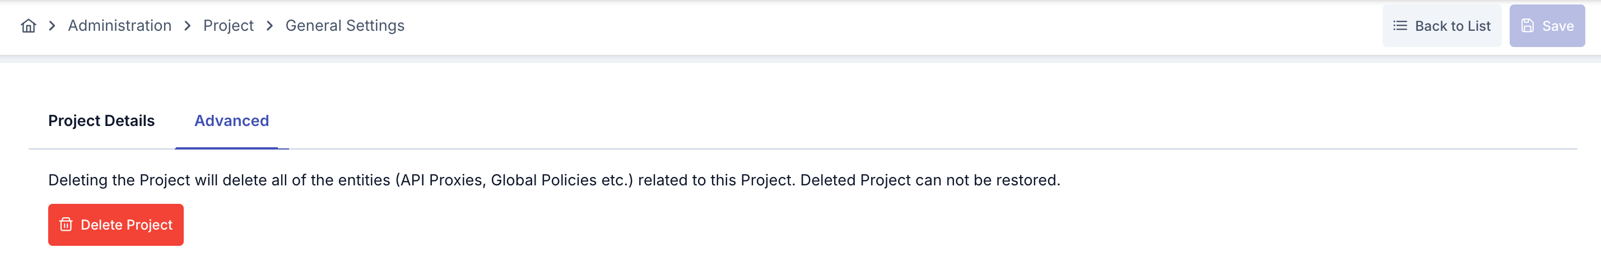Viewport: 1601px width, 280px height.
Task: Open the Administration breadcrumb link
Action: pos(119,25)
